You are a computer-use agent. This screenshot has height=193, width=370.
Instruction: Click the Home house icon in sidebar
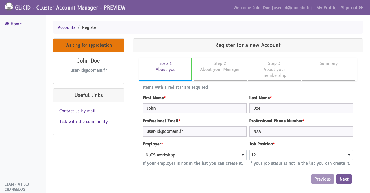point(7,24)
